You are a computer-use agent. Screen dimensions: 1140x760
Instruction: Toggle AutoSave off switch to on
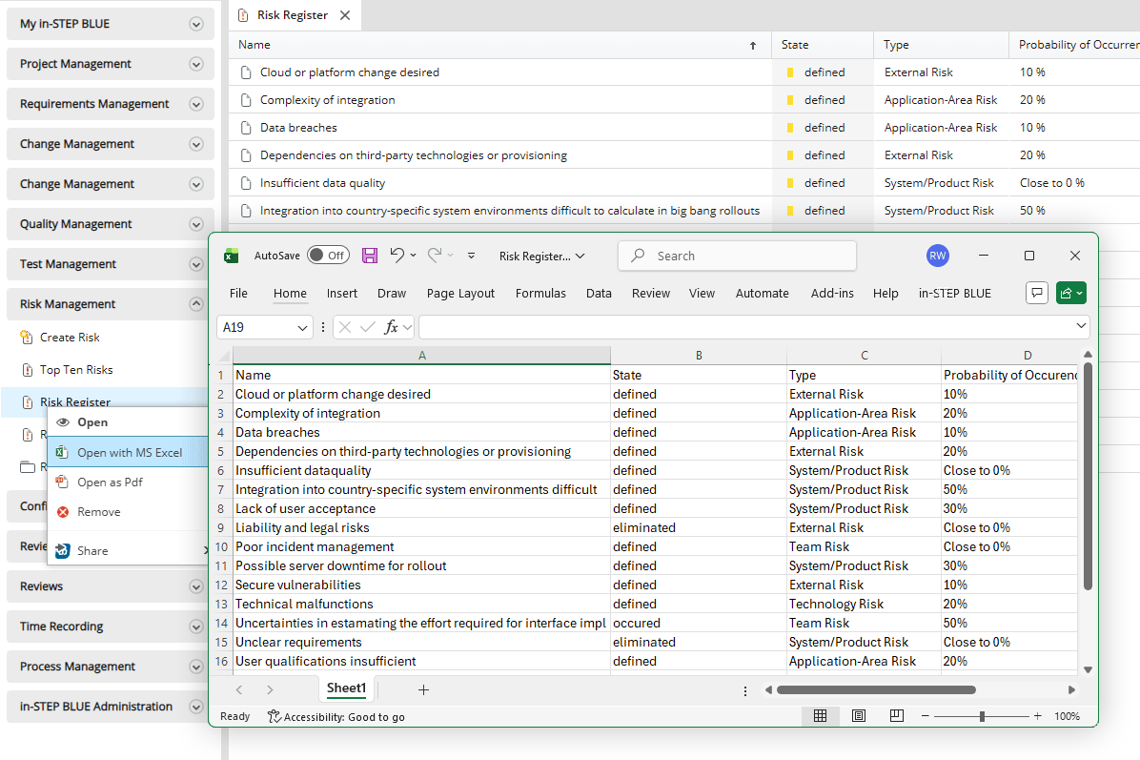[328, 255]
